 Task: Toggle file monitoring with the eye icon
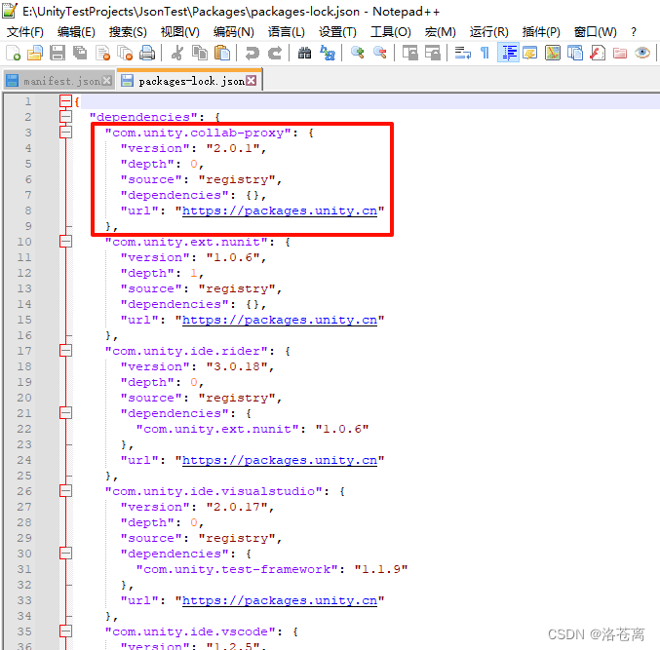642,53
